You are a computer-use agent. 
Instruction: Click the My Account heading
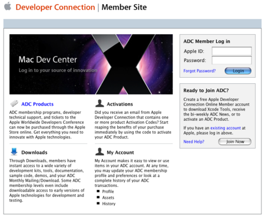point(120,153)
